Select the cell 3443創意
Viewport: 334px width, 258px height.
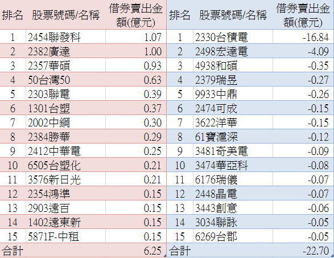pyautogui.click(x=233, y=208)
